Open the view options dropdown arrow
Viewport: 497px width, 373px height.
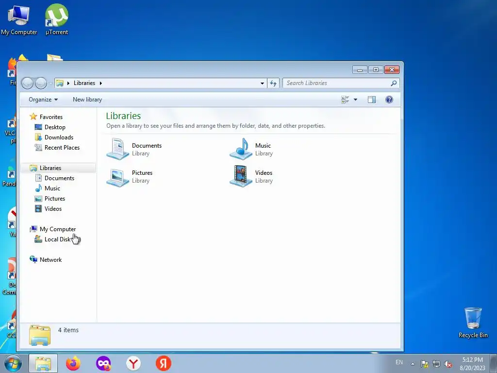point(355,100)
